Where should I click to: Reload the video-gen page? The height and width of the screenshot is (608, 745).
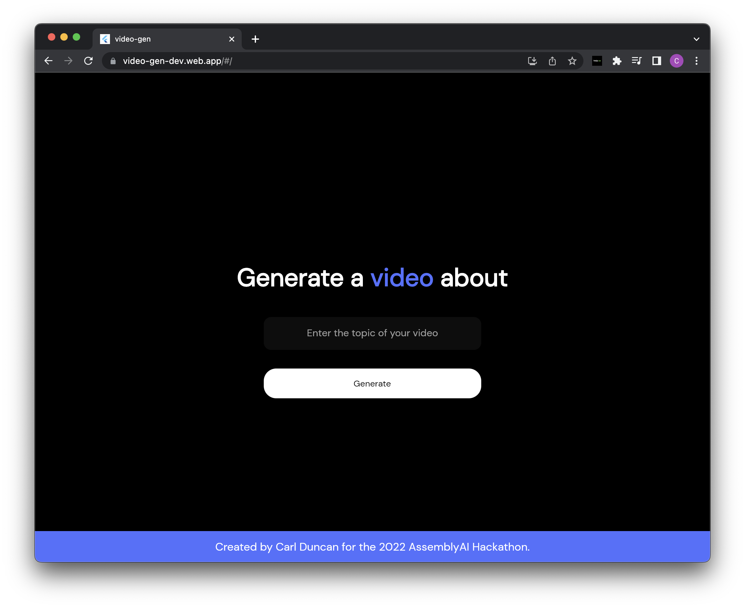pyautogui.click(x=89, y=61)
